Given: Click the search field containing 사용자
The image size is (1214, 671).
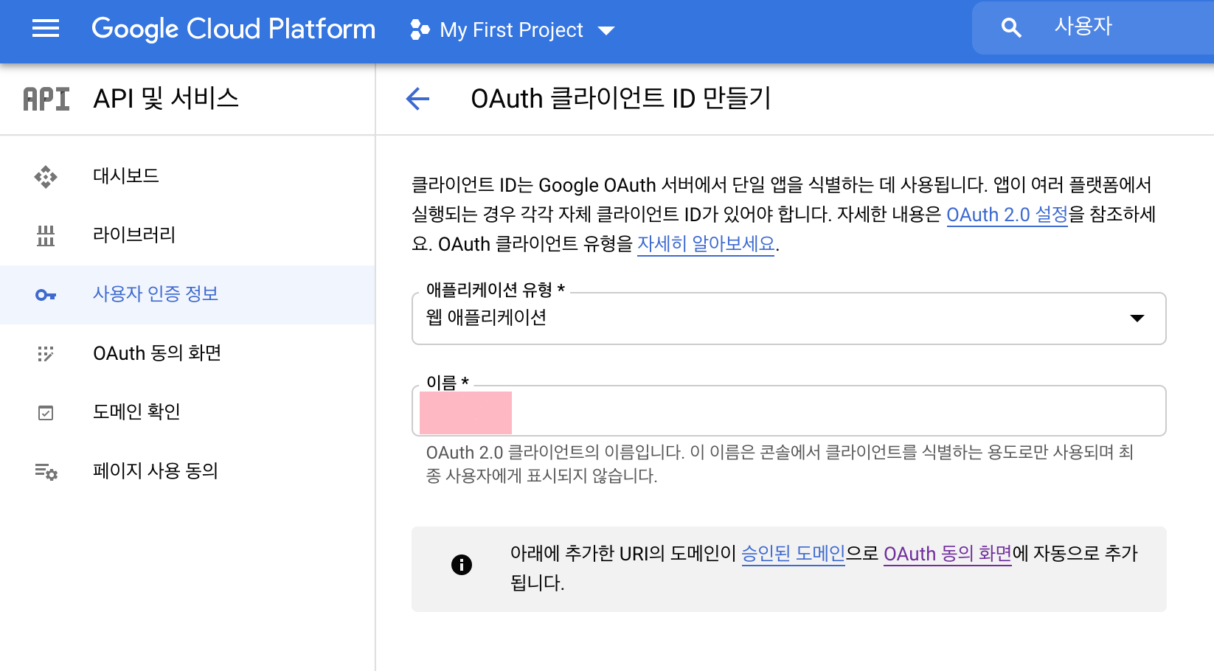Looking at the screenshot, I should pyautogui.click(x=1093, y=28).
